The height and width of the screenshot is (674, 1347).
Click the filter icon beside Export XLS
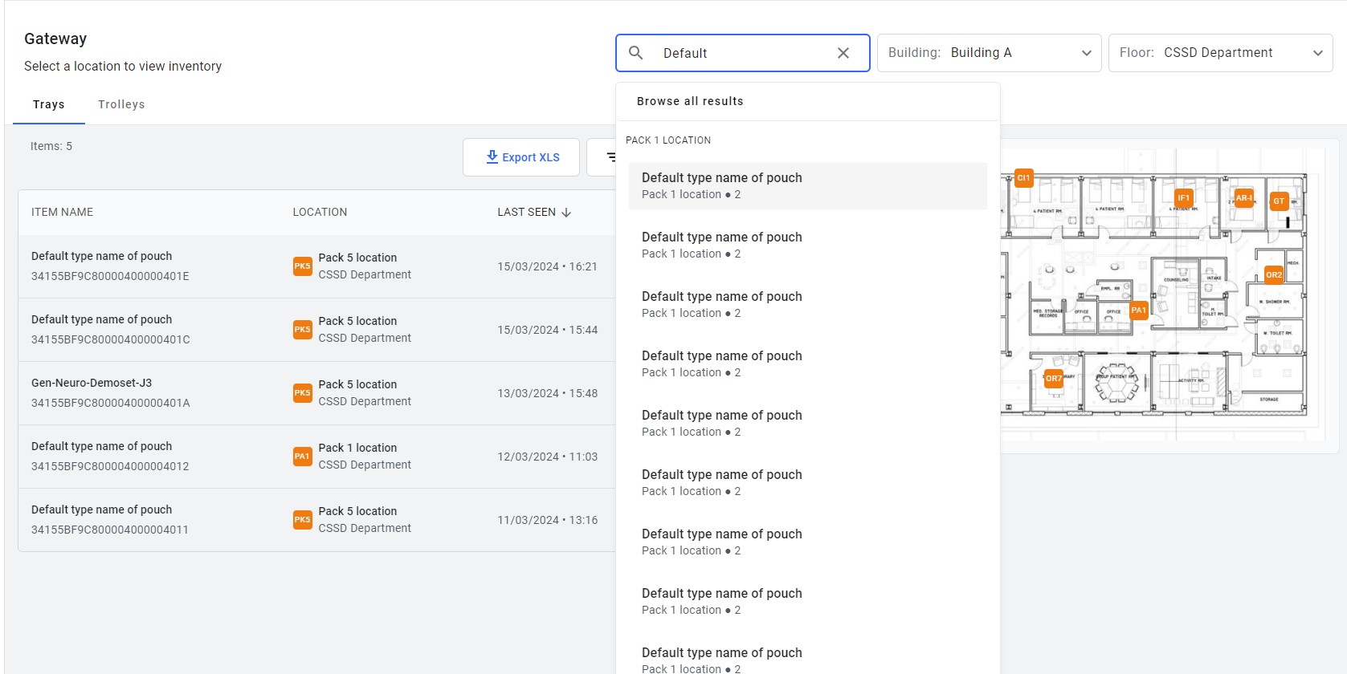click(x=609, y=157)
